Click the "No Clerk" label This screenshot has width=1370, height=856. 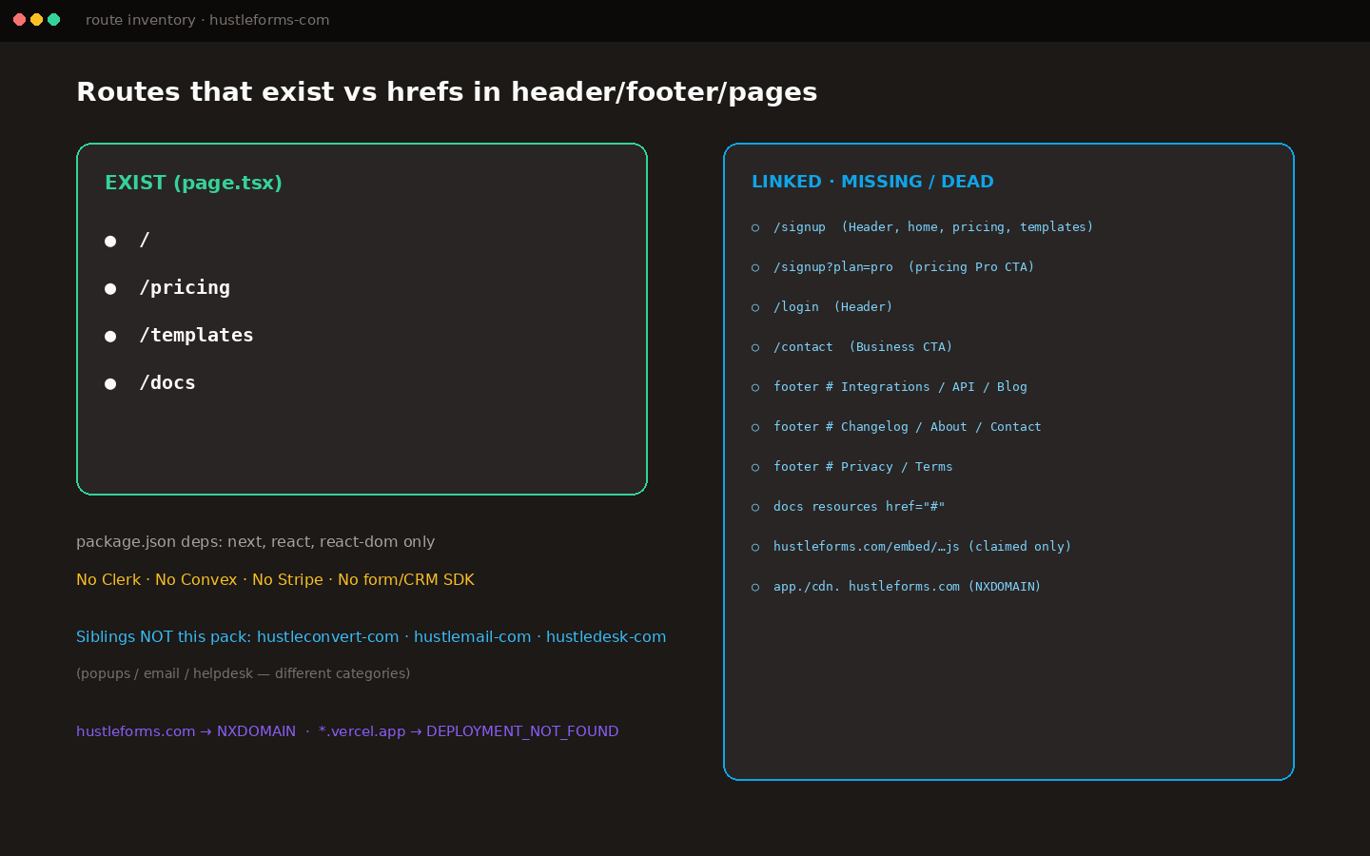point(108,580)
